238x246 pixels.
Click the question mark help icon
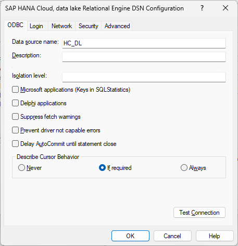click(x=202, y=8)
